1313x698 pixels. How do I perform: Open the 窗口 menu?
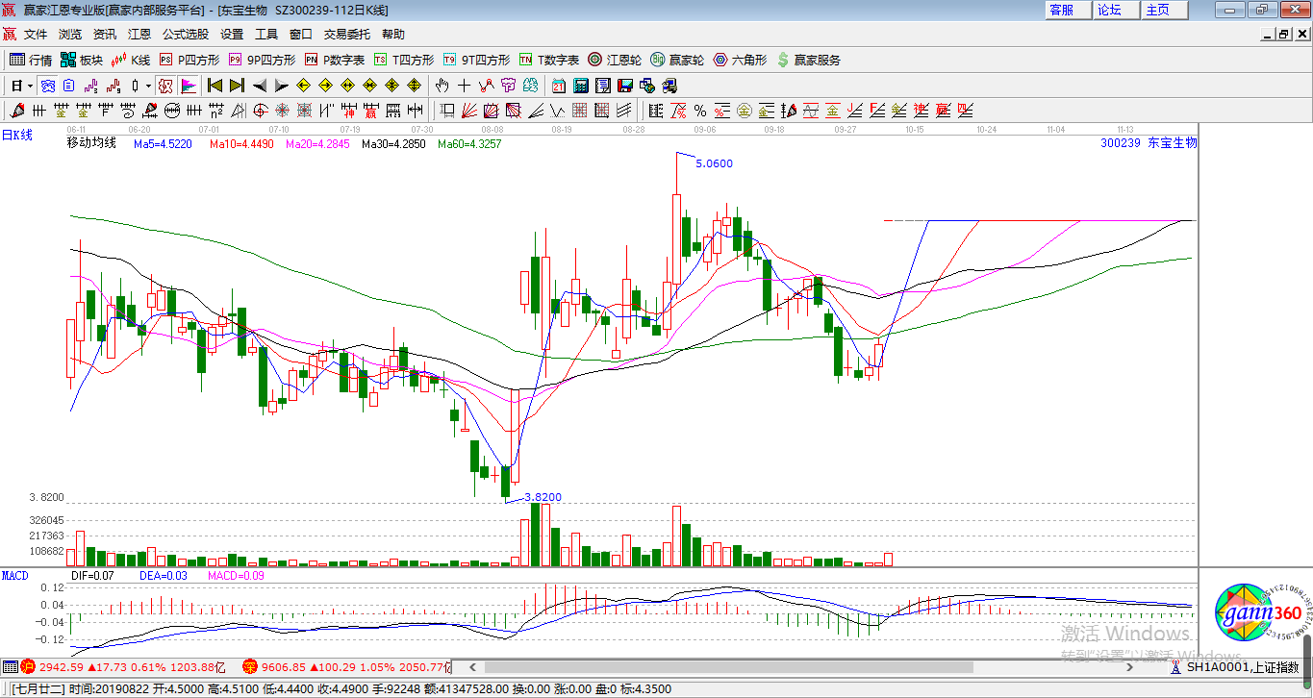301,35
